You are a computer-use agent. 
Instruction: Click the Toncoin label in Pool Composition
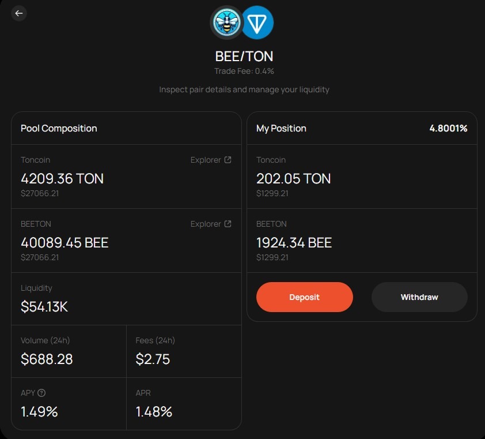35,160
